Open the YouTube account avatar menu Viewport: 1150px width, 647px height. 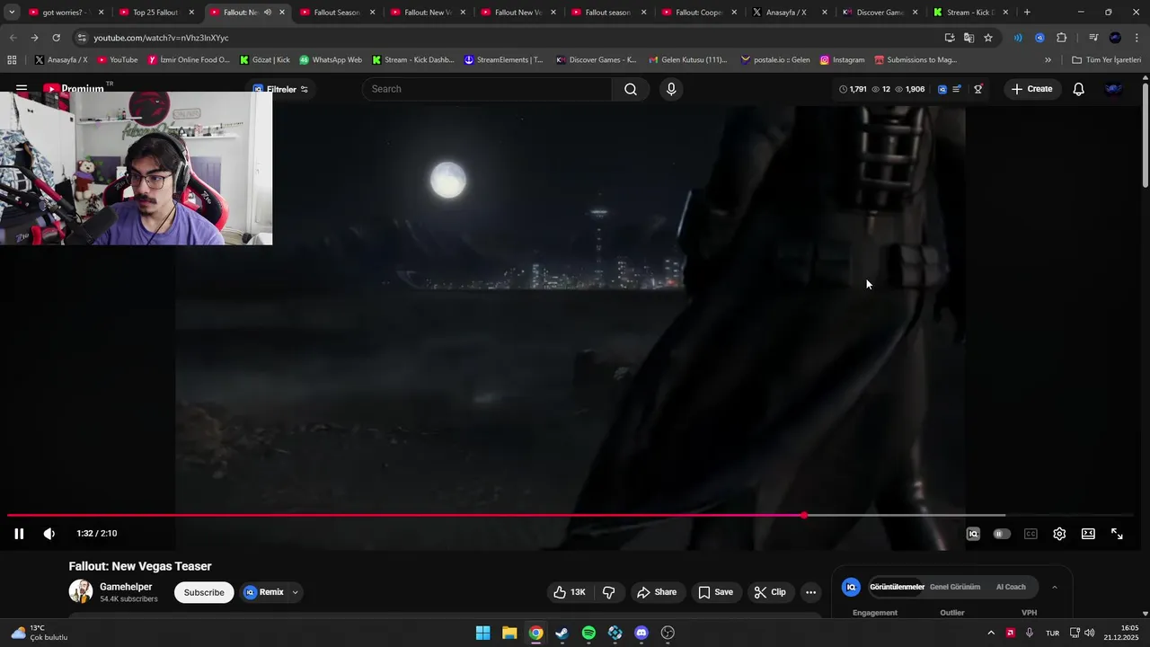click(1114, 89)
